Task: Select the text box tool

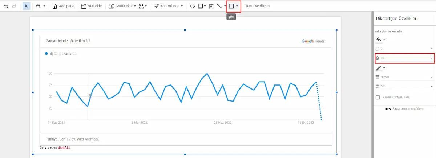Action: coord(211,6)
